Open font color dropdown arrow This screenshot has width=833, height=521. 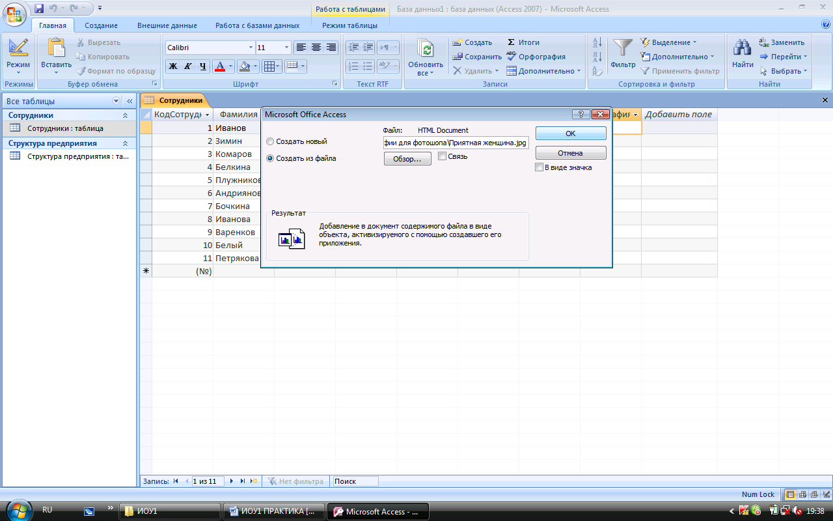point(230,66)
